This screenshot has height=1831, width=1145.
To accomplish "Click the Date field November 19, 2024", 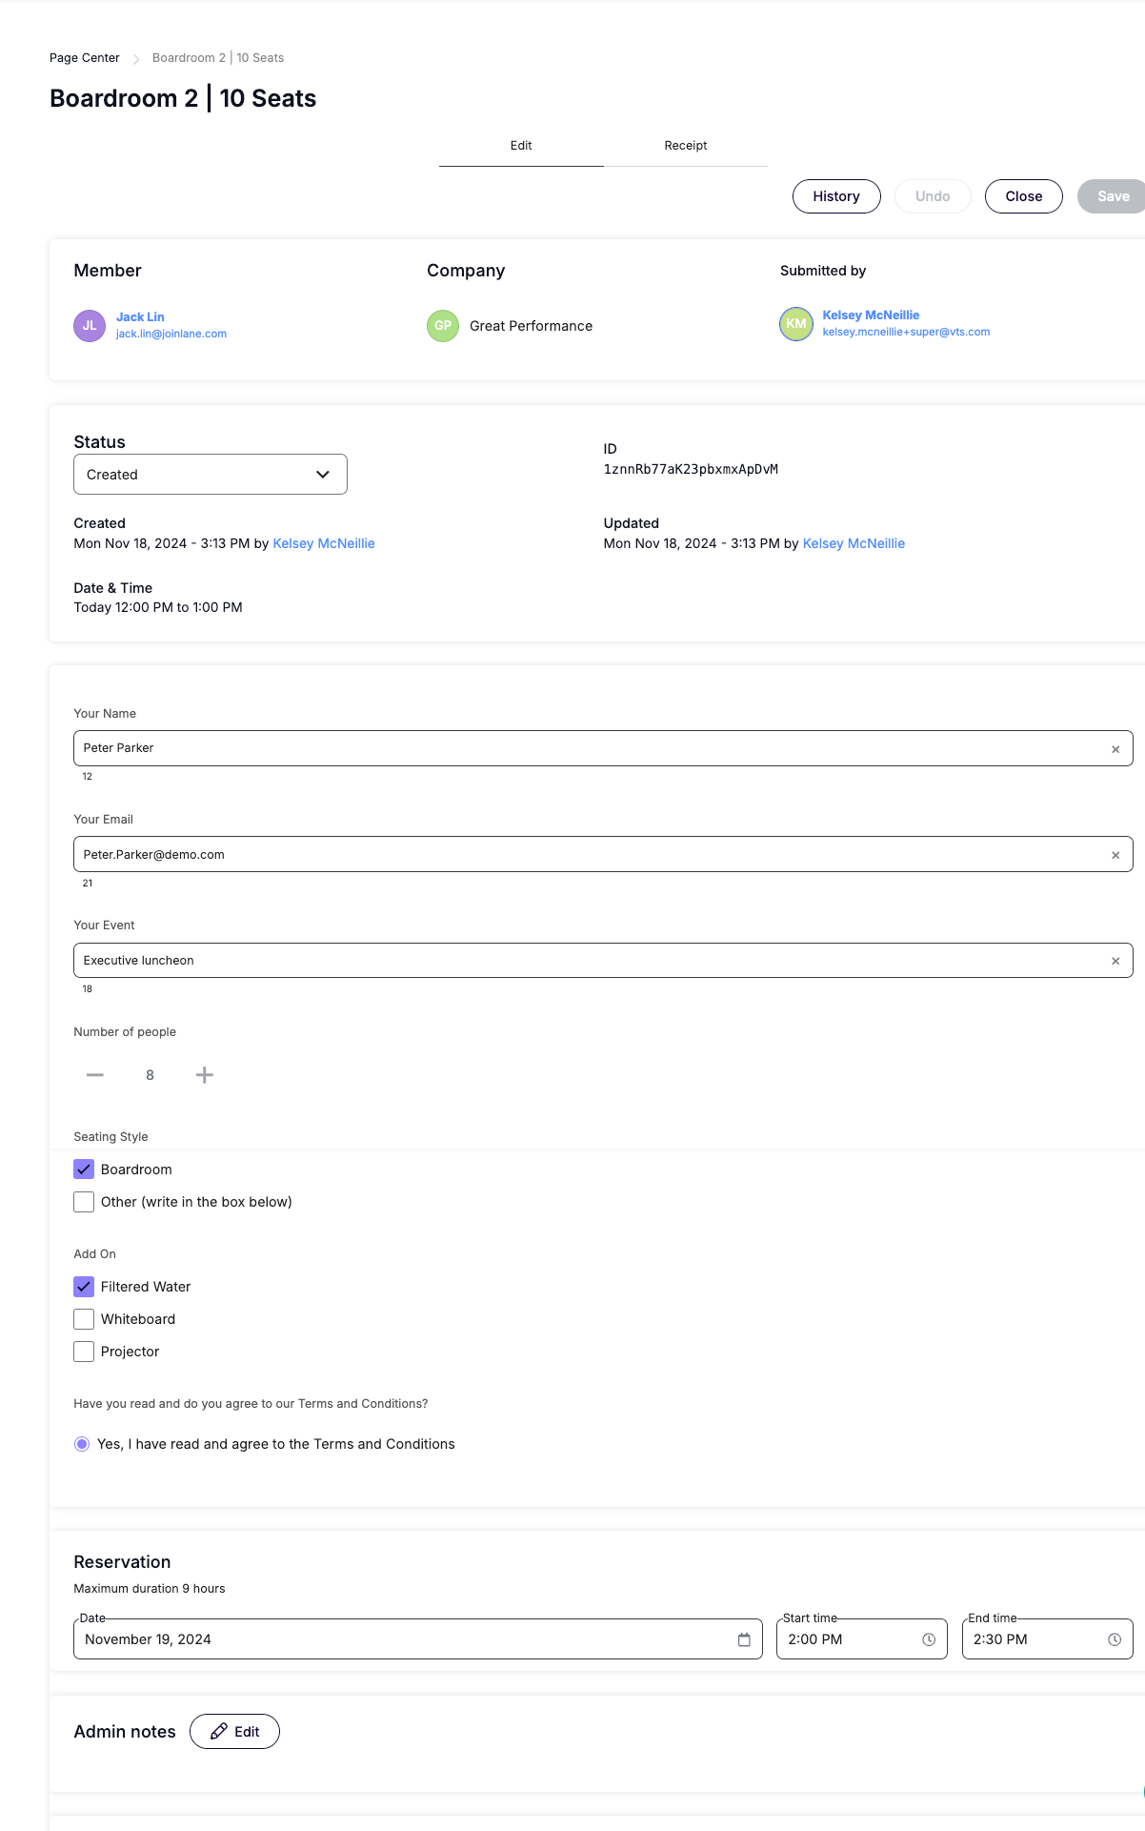I will point(418,1639).
